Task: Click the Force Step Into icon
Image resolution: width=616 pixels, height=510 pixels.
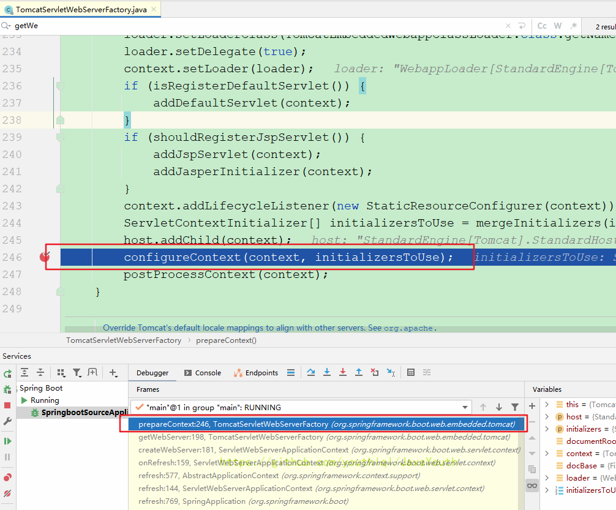Action: tap(343, 372)
